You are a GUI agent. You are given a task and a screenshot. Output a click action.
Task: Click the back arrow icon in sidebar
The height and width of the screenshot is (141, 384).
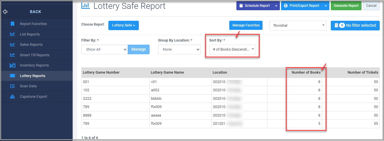5,12
